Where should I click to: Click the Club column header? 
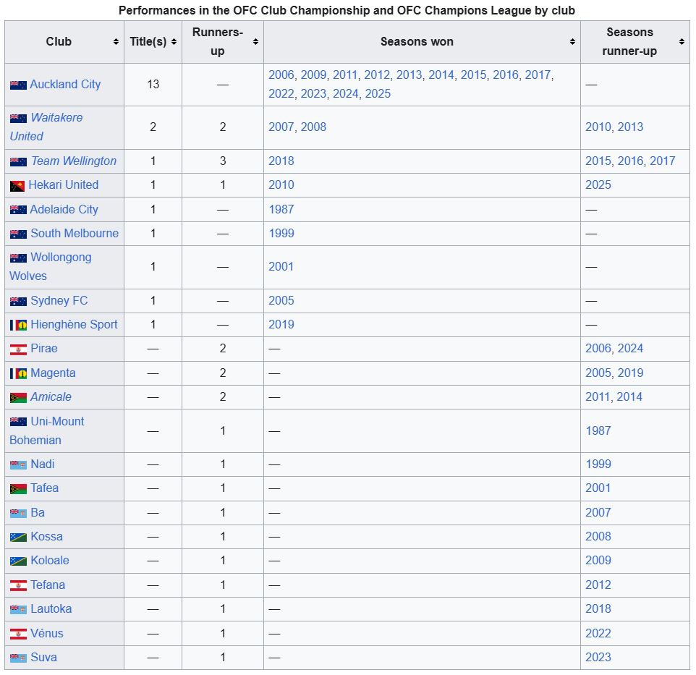coord(64,42)
